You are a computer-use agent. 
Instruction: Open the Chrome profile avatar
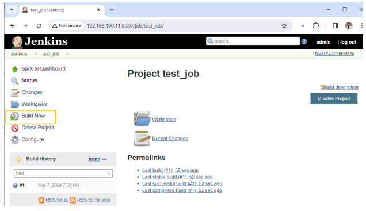349,26
